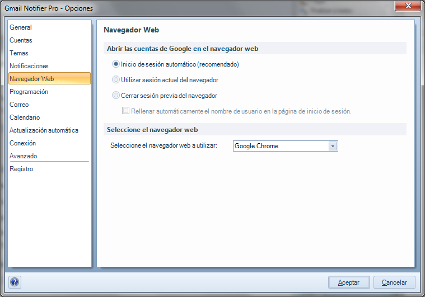
Task: Choose Utilizar sesión actual del navegador
Action: (x=116, y=80)
